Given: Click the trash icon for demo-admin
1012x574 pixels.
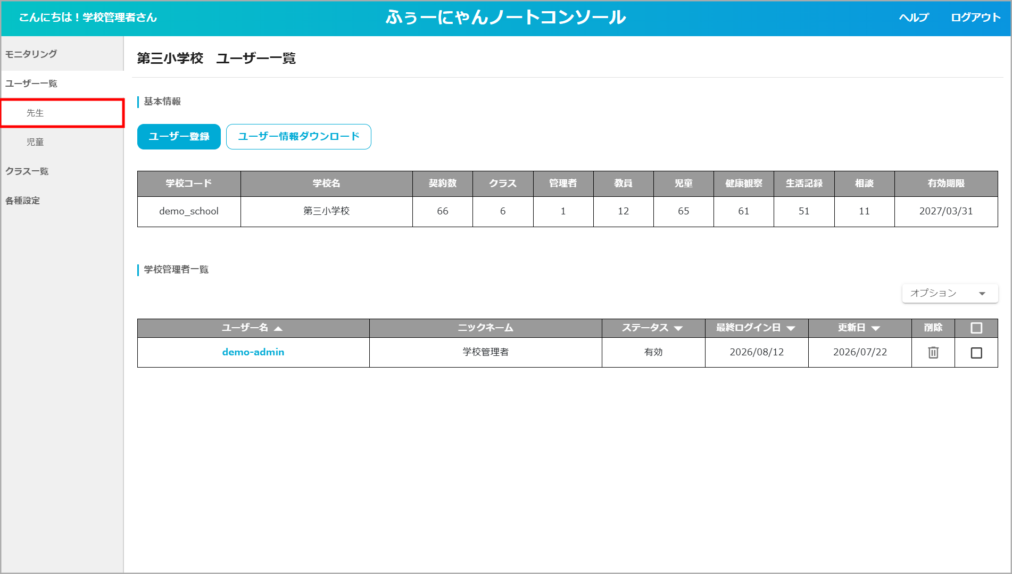Looking at the screenshot, I should (x=933, y=352).
